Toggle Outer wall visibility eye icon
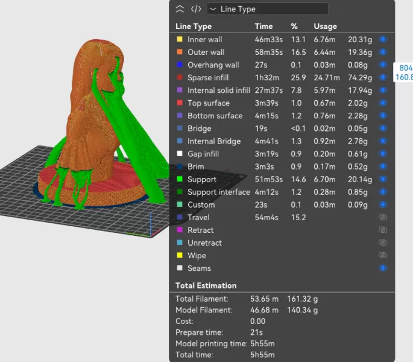The image size is (413, 362). click(x=383, y=52)
